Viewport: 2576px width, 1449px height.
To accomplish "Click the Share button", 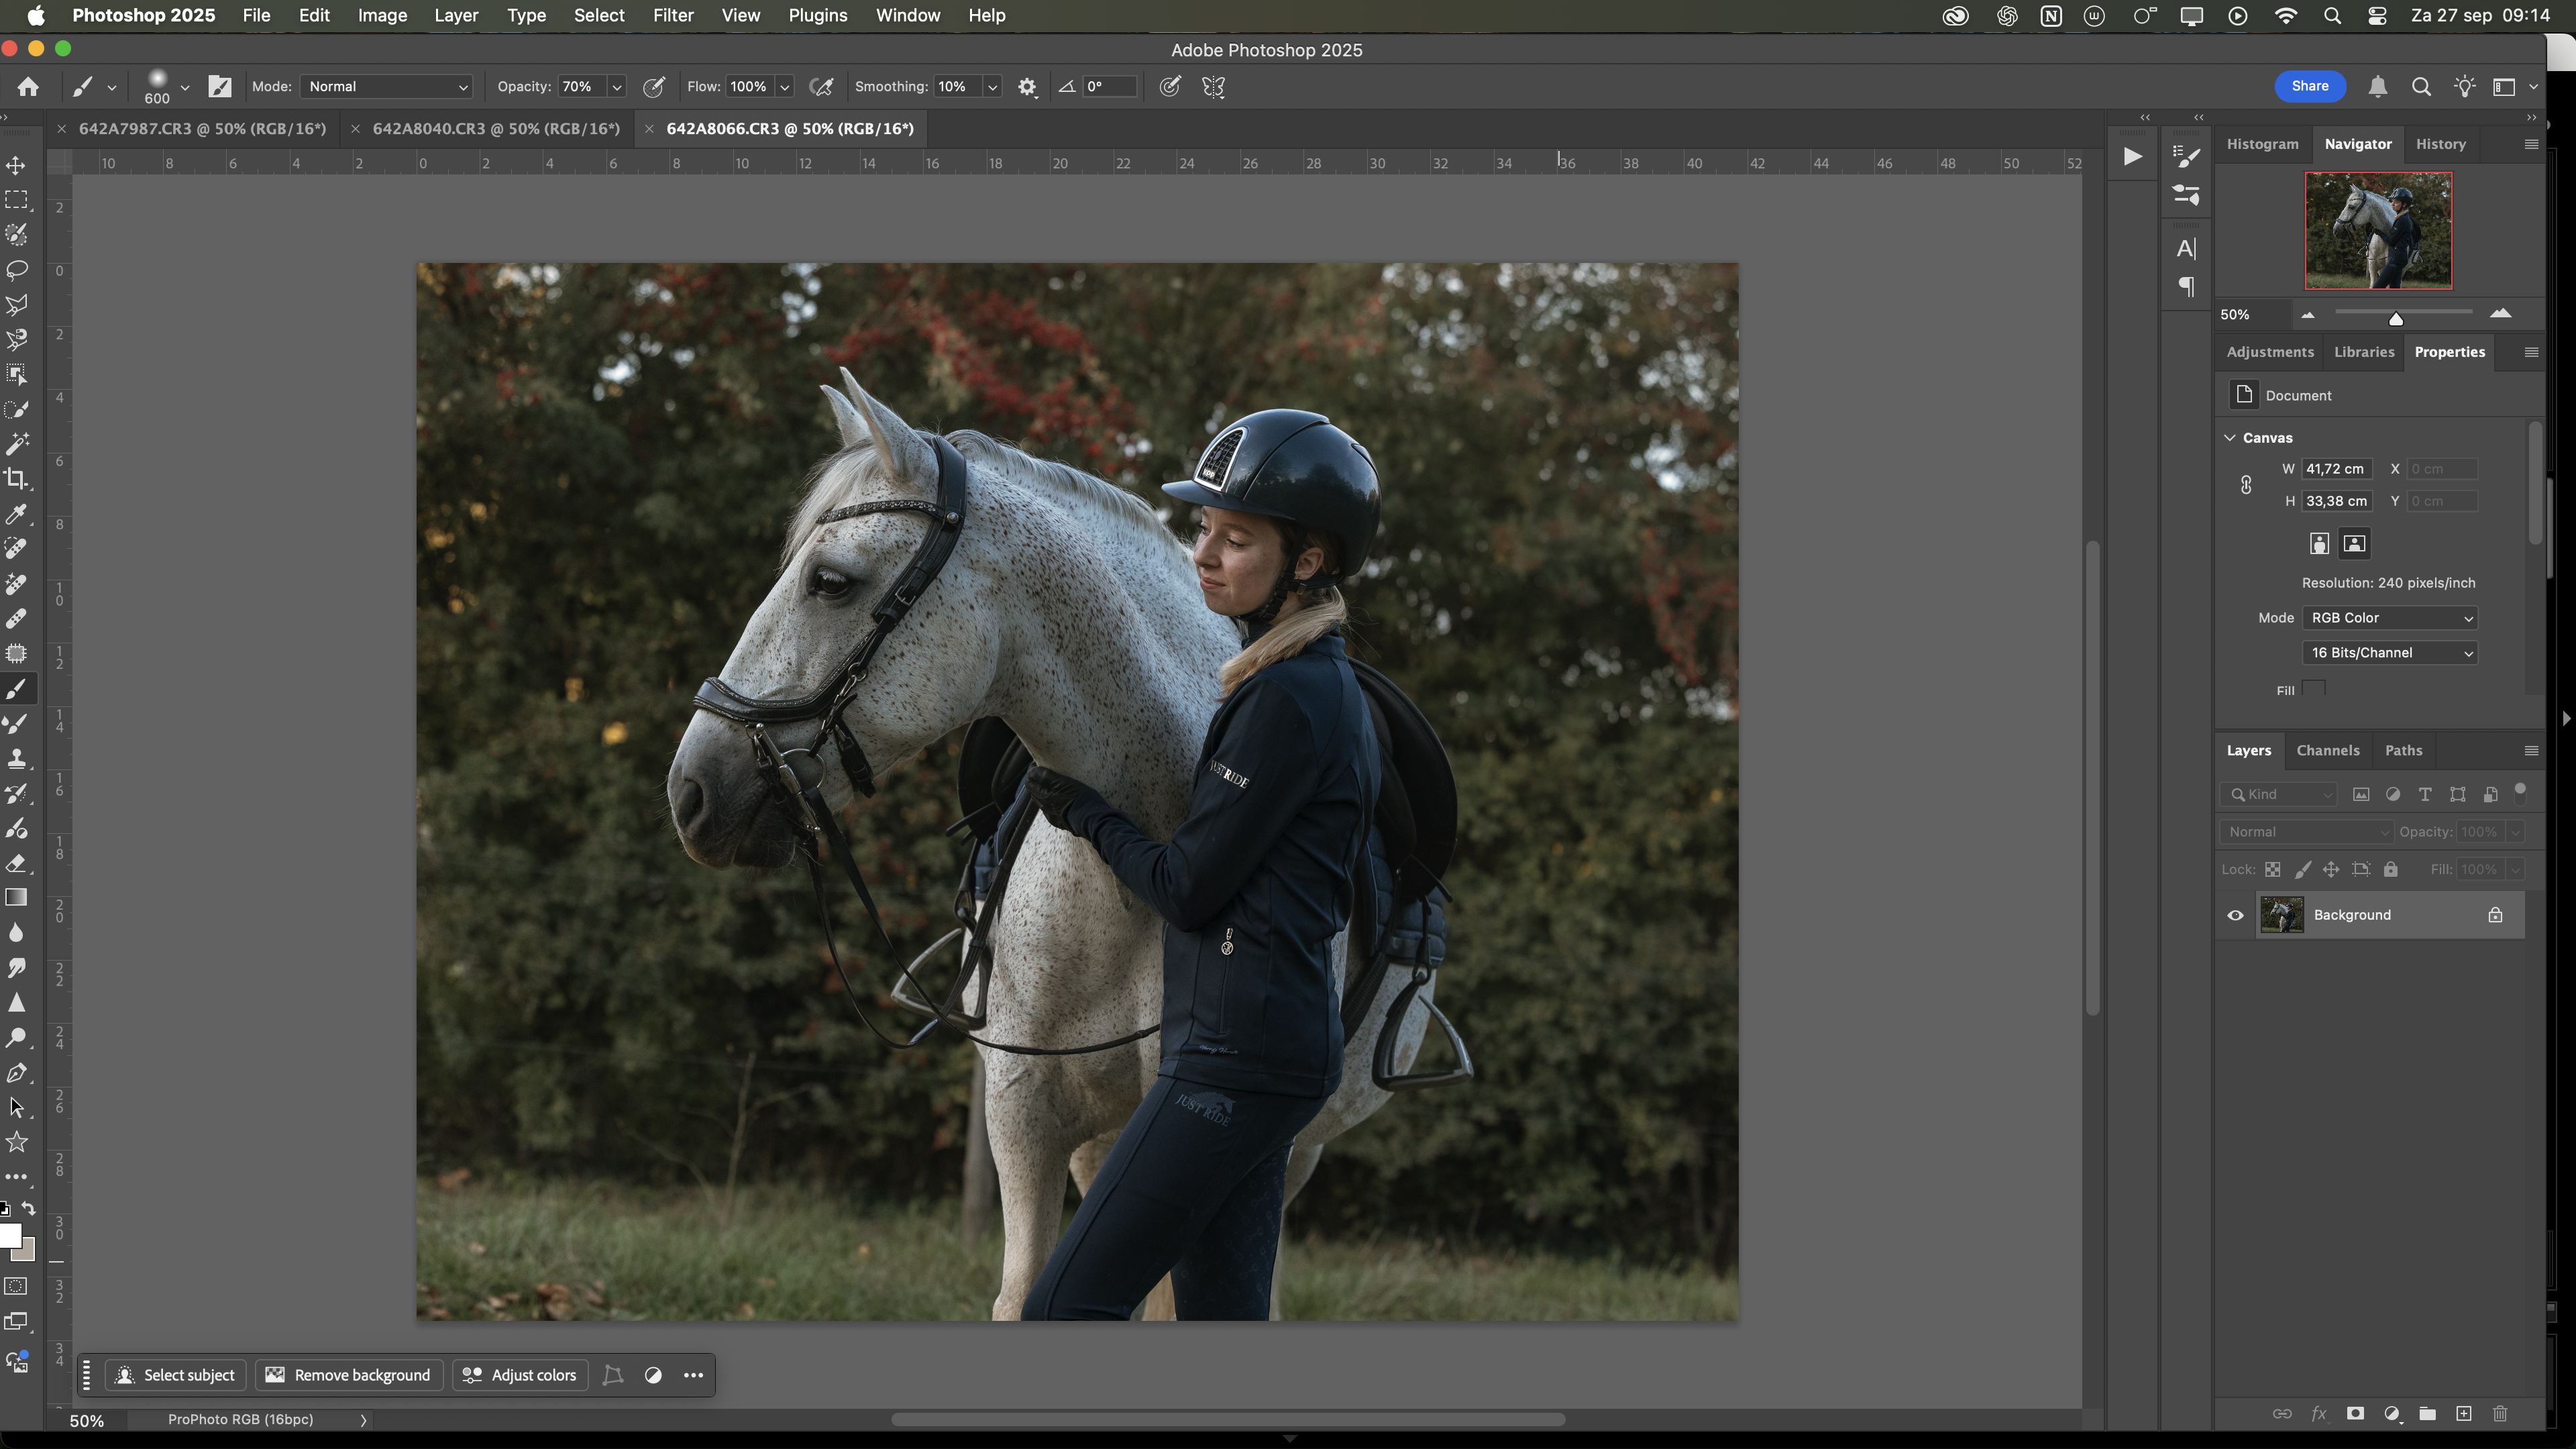I will click(x=2309, y=86).
